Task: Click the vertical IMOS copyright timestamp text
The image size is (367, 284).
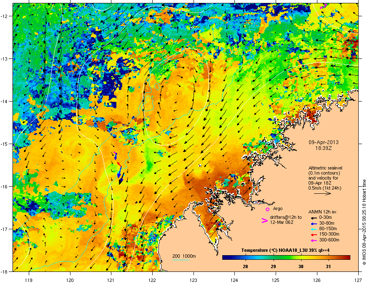Action: point(364,222)
